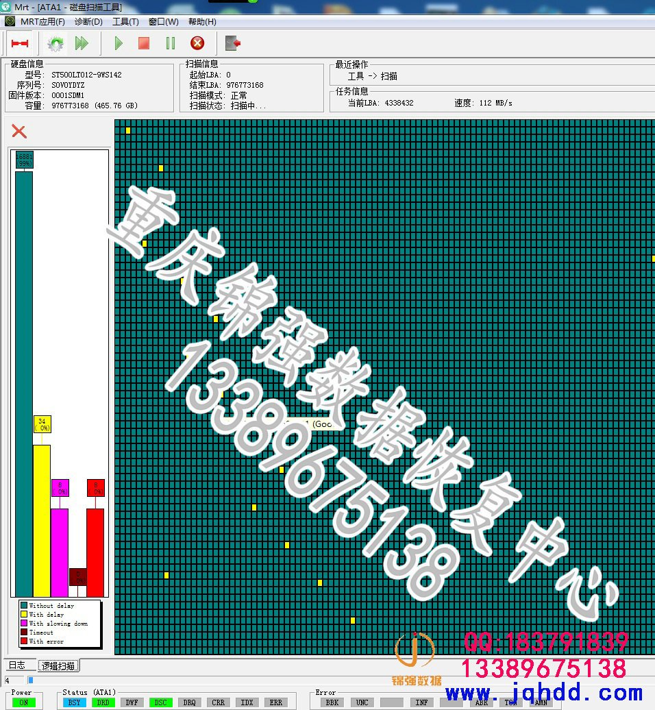Click the 扫描状态 value 扫描中...
The height and width of the screenshot is (710, 655).
(x=249, y=106)
